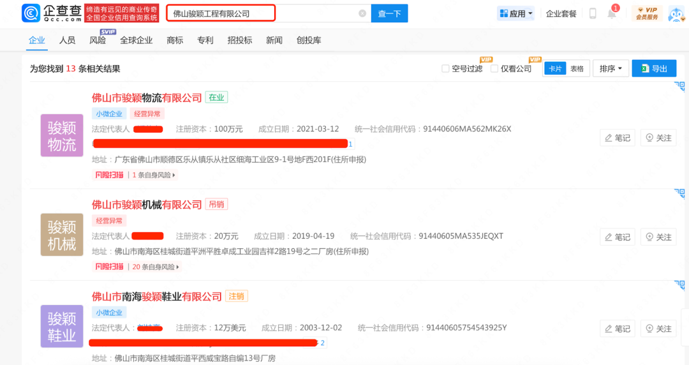Click the 骏颖物流 company logo thumbnail
Screen dimensions: 689x365
62,135
